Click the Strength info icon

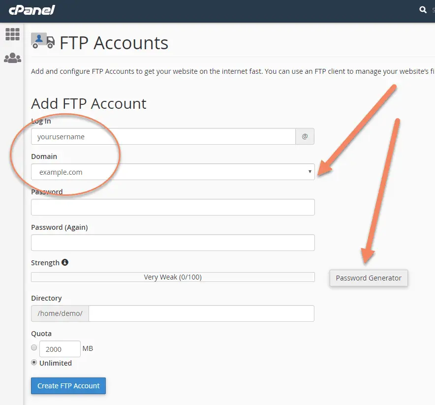[x=64, y=262]
